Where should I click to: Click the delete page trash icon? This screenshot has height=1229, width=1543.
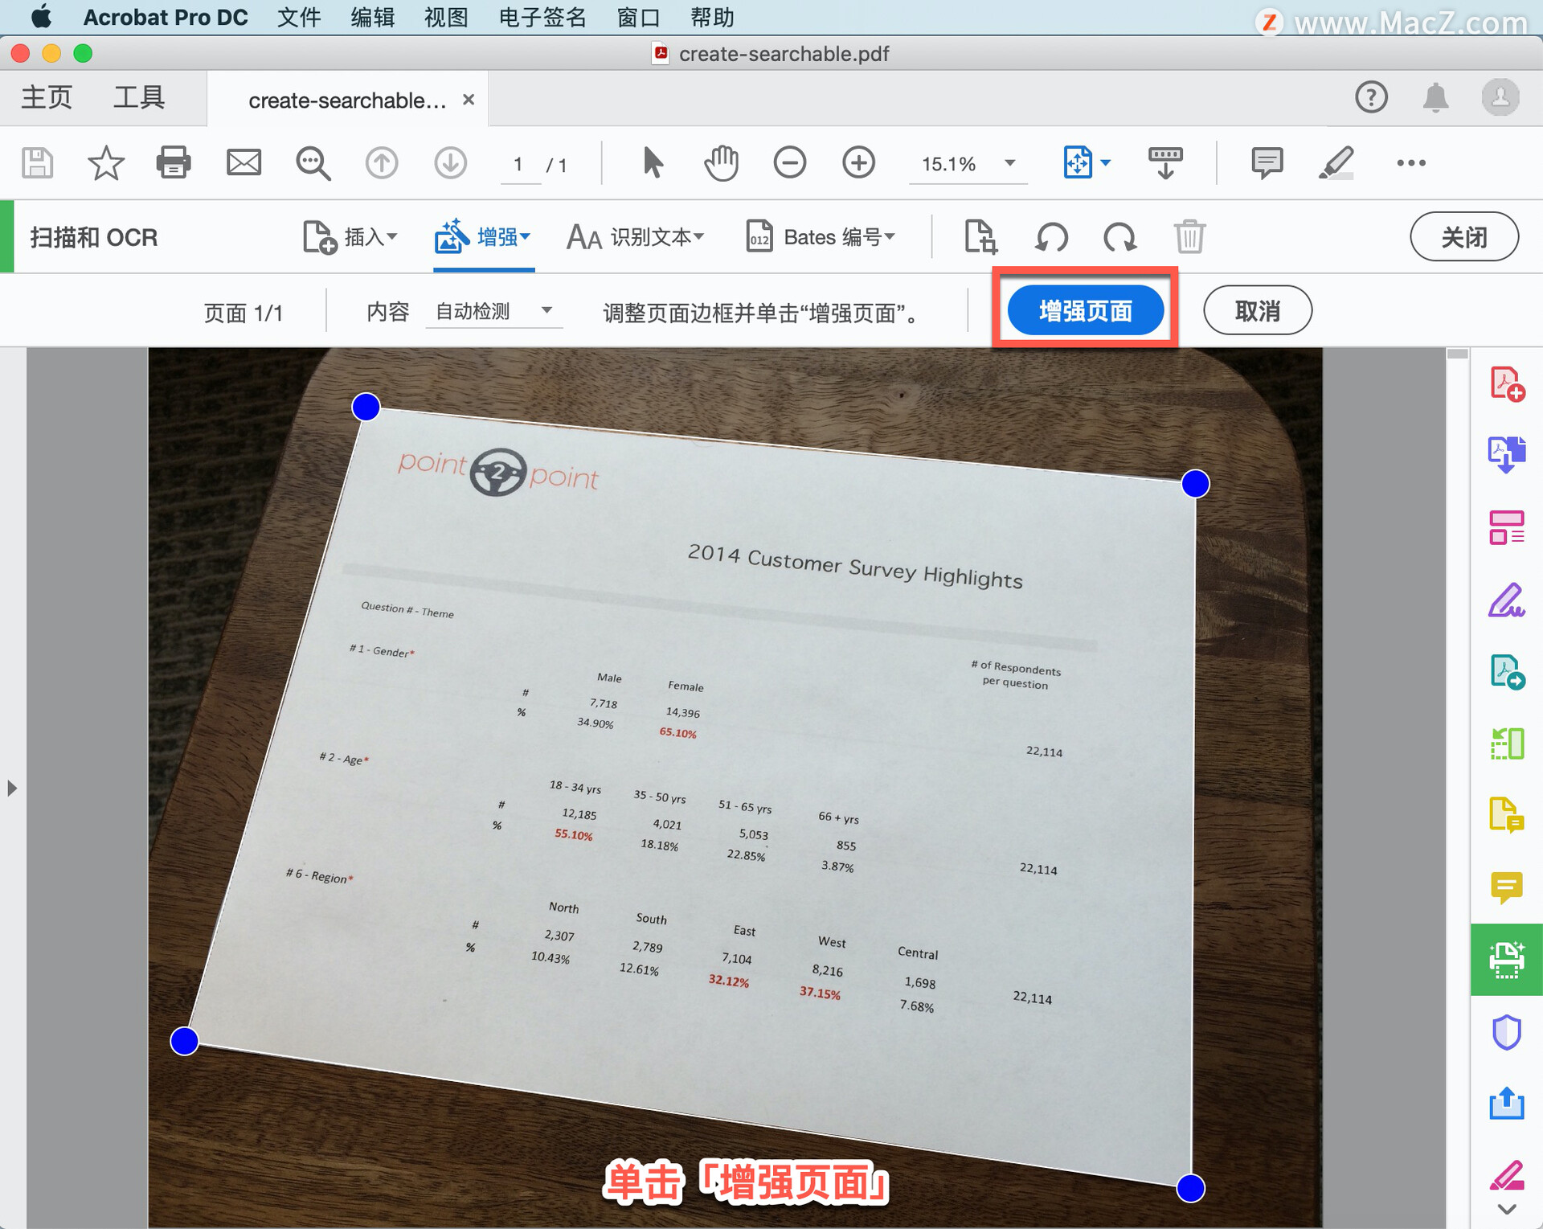click(x=1189, y=237)
